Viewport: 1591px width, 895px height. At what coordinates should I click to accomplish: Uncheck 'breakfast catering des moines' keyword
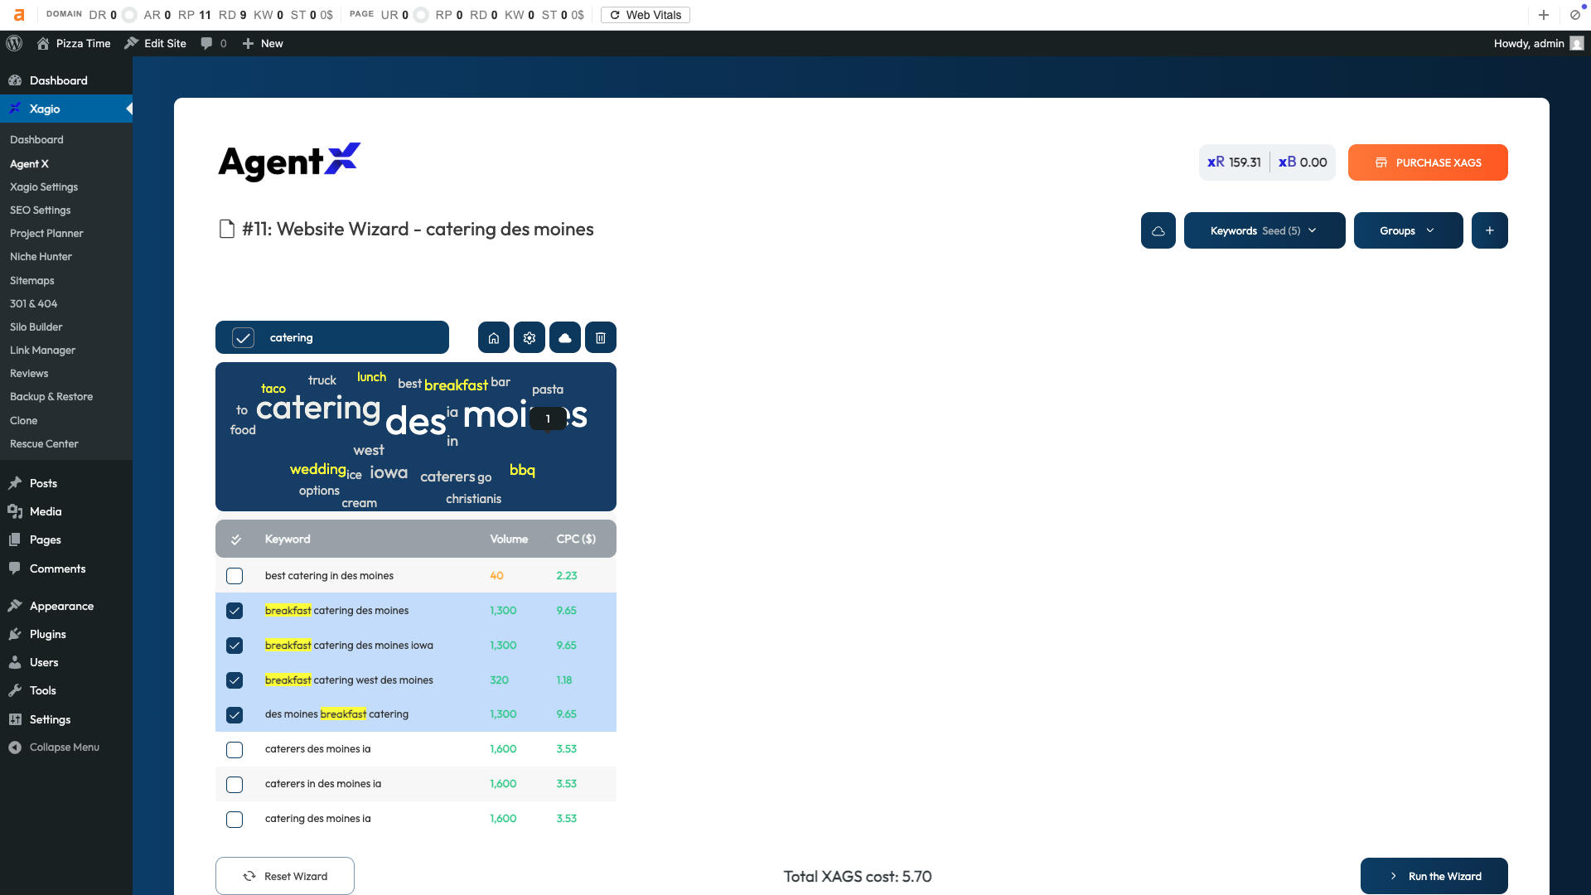tap(235, 611)
